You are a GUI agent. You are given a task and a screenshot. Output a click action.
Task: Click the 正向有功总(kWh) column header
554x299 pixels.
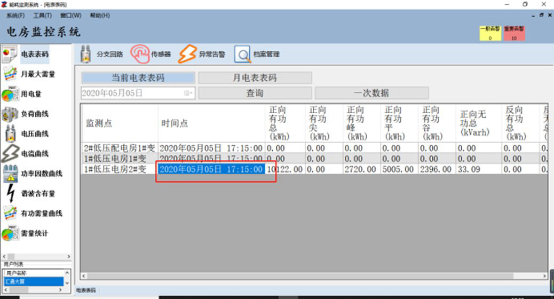point(285,123)
